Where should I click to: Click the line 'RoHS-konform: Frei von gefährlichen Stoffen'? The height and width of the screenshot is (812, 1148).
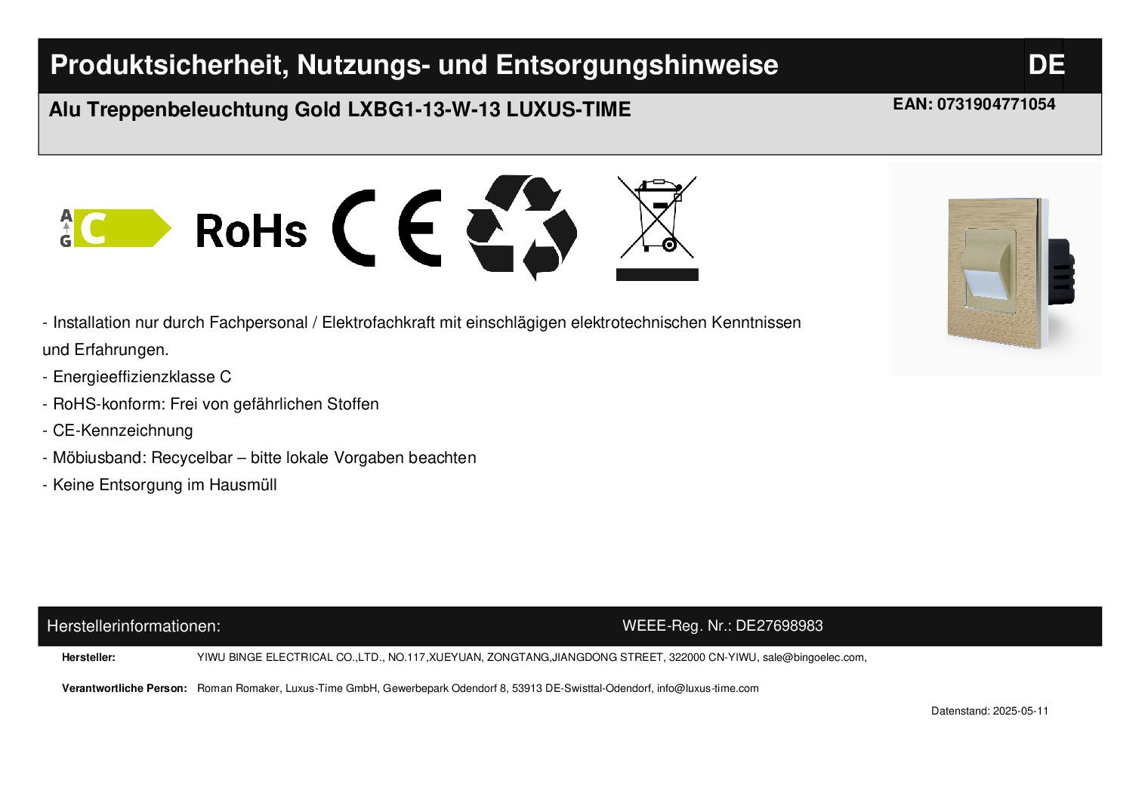(x=211, y=404)
